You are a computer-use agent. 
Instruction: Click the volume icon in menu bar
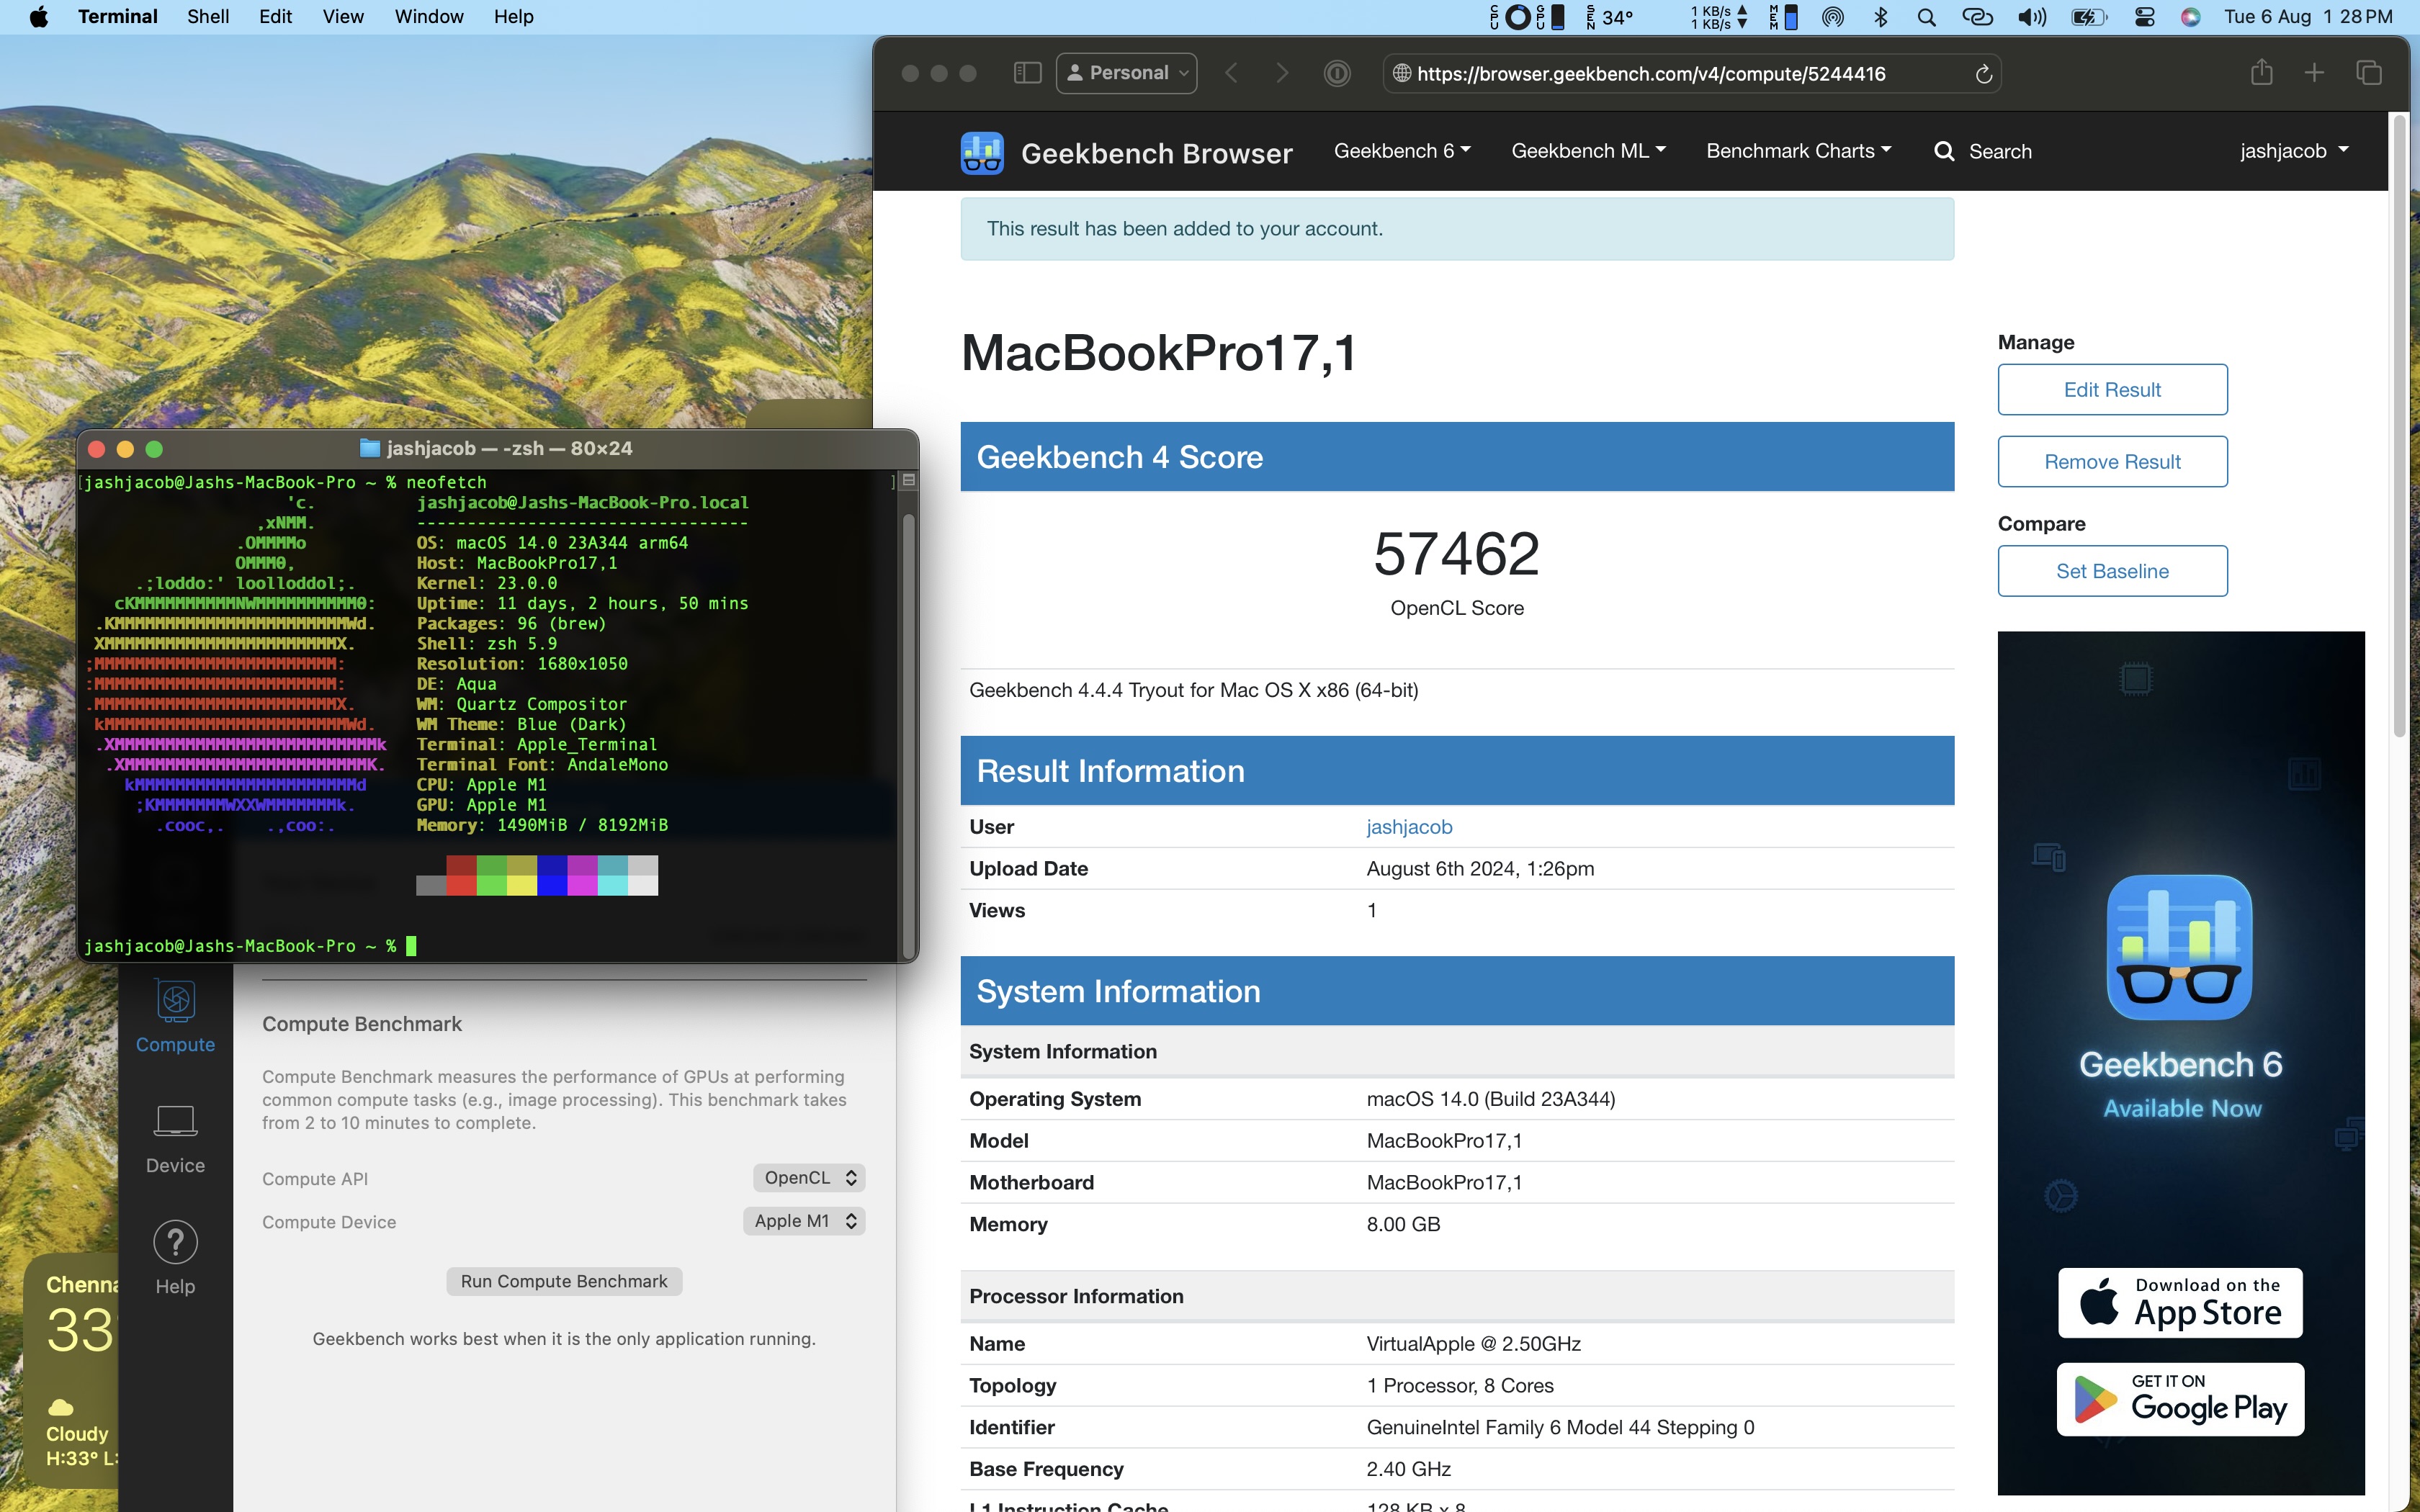(x=2031, y=17)
